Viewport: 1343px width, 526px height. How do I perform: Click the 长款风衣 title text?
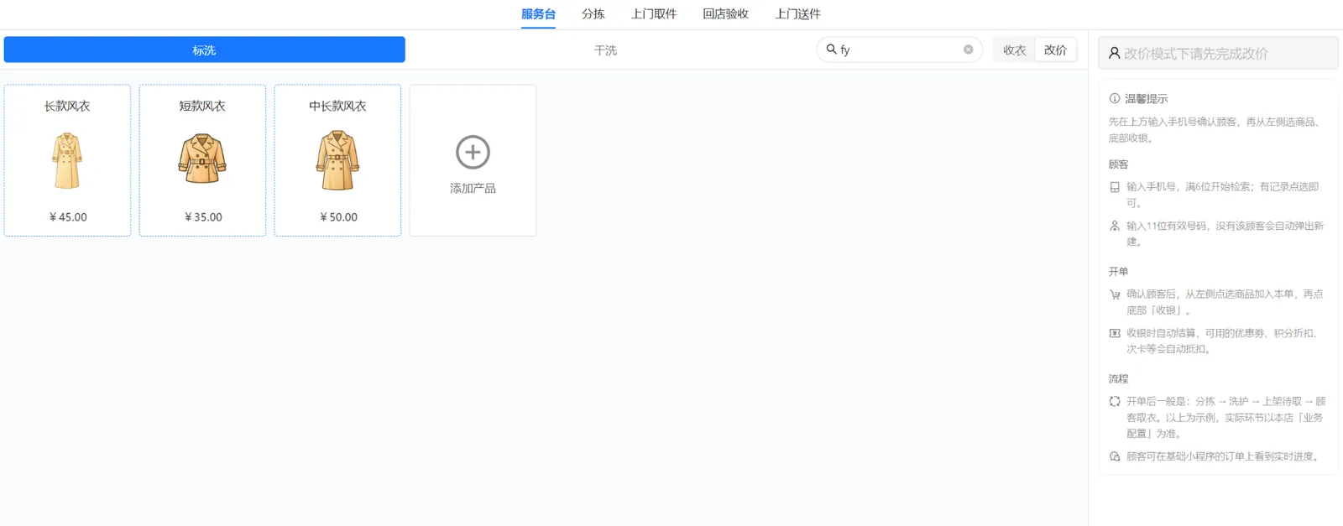pyautogui.click(x=67, y=107)
